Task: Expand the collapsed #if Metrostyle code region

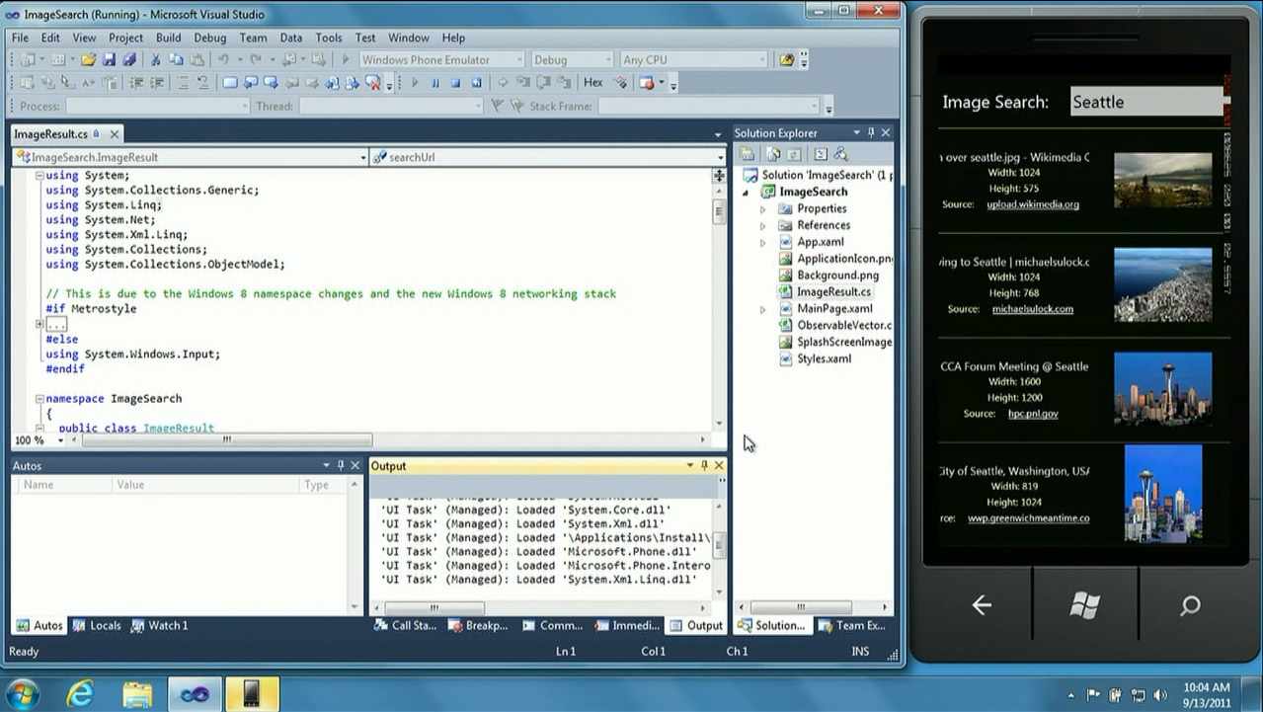Action: pyautogui.click(x=40, y=324)
